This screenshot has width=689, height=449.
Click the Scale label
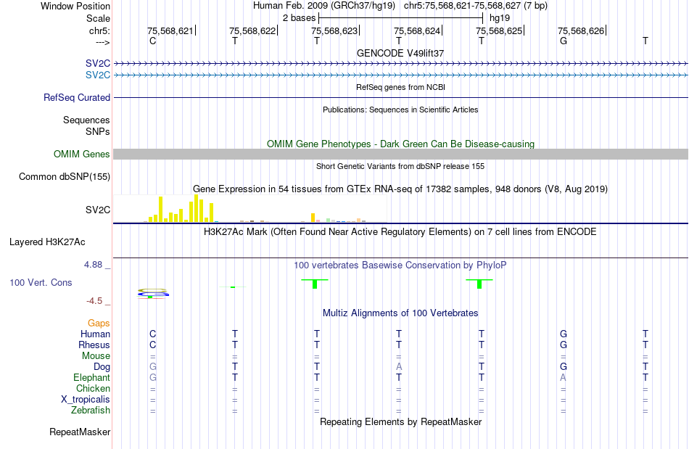tap(98, 18)
